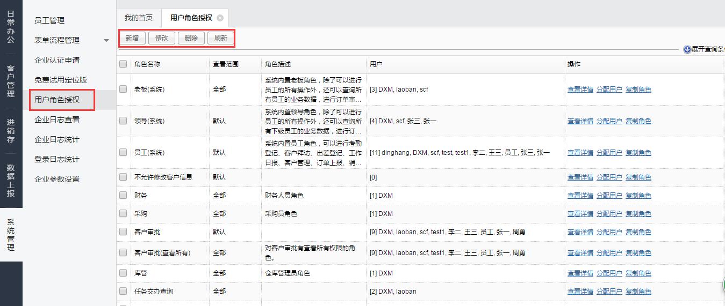Image resolution: width=725 pixels, height=306 pixels.
Task: Click 复制角色 for the 客户审批 role
Action: point(638,232)
